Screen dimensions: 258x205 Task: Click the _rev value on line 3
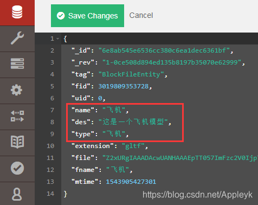tap(172, 62)
